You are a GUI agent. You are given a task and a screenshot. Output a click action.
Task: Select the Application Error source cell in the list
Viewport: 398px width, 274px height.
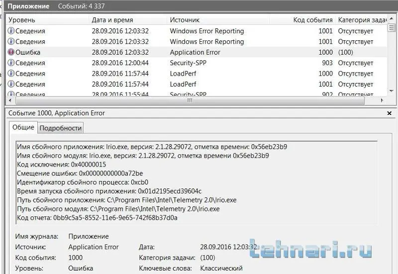click(195, 52)
